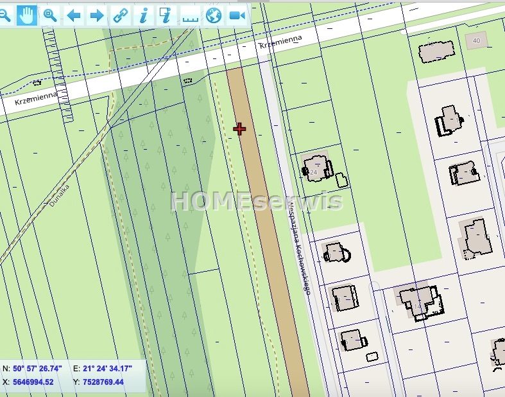Select the hand pan tool
This screenshot has width=505, height=397.
[x=26, y=15]
